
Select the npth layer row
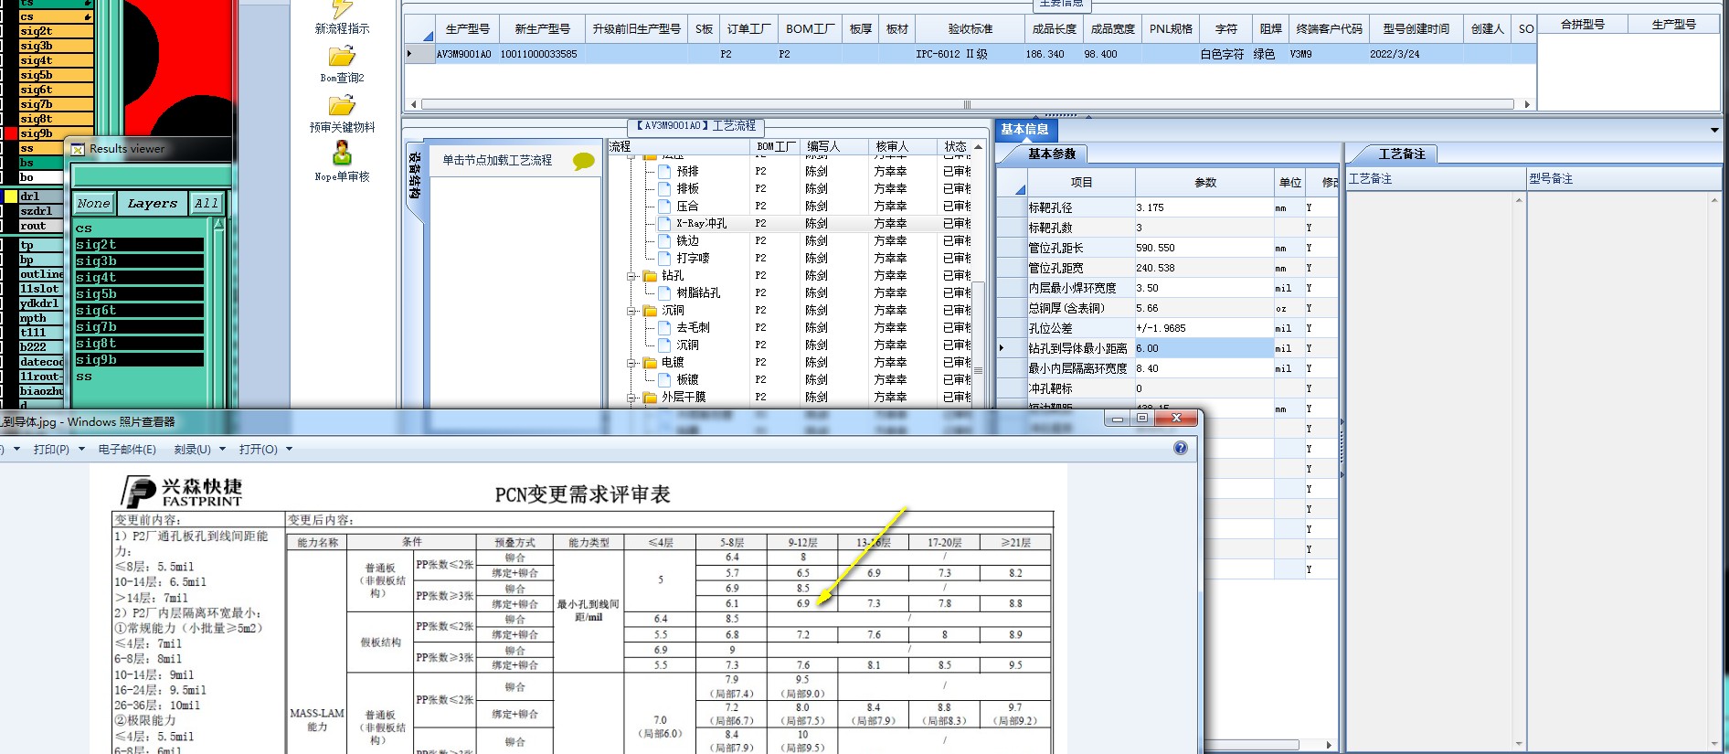(40, 318)
